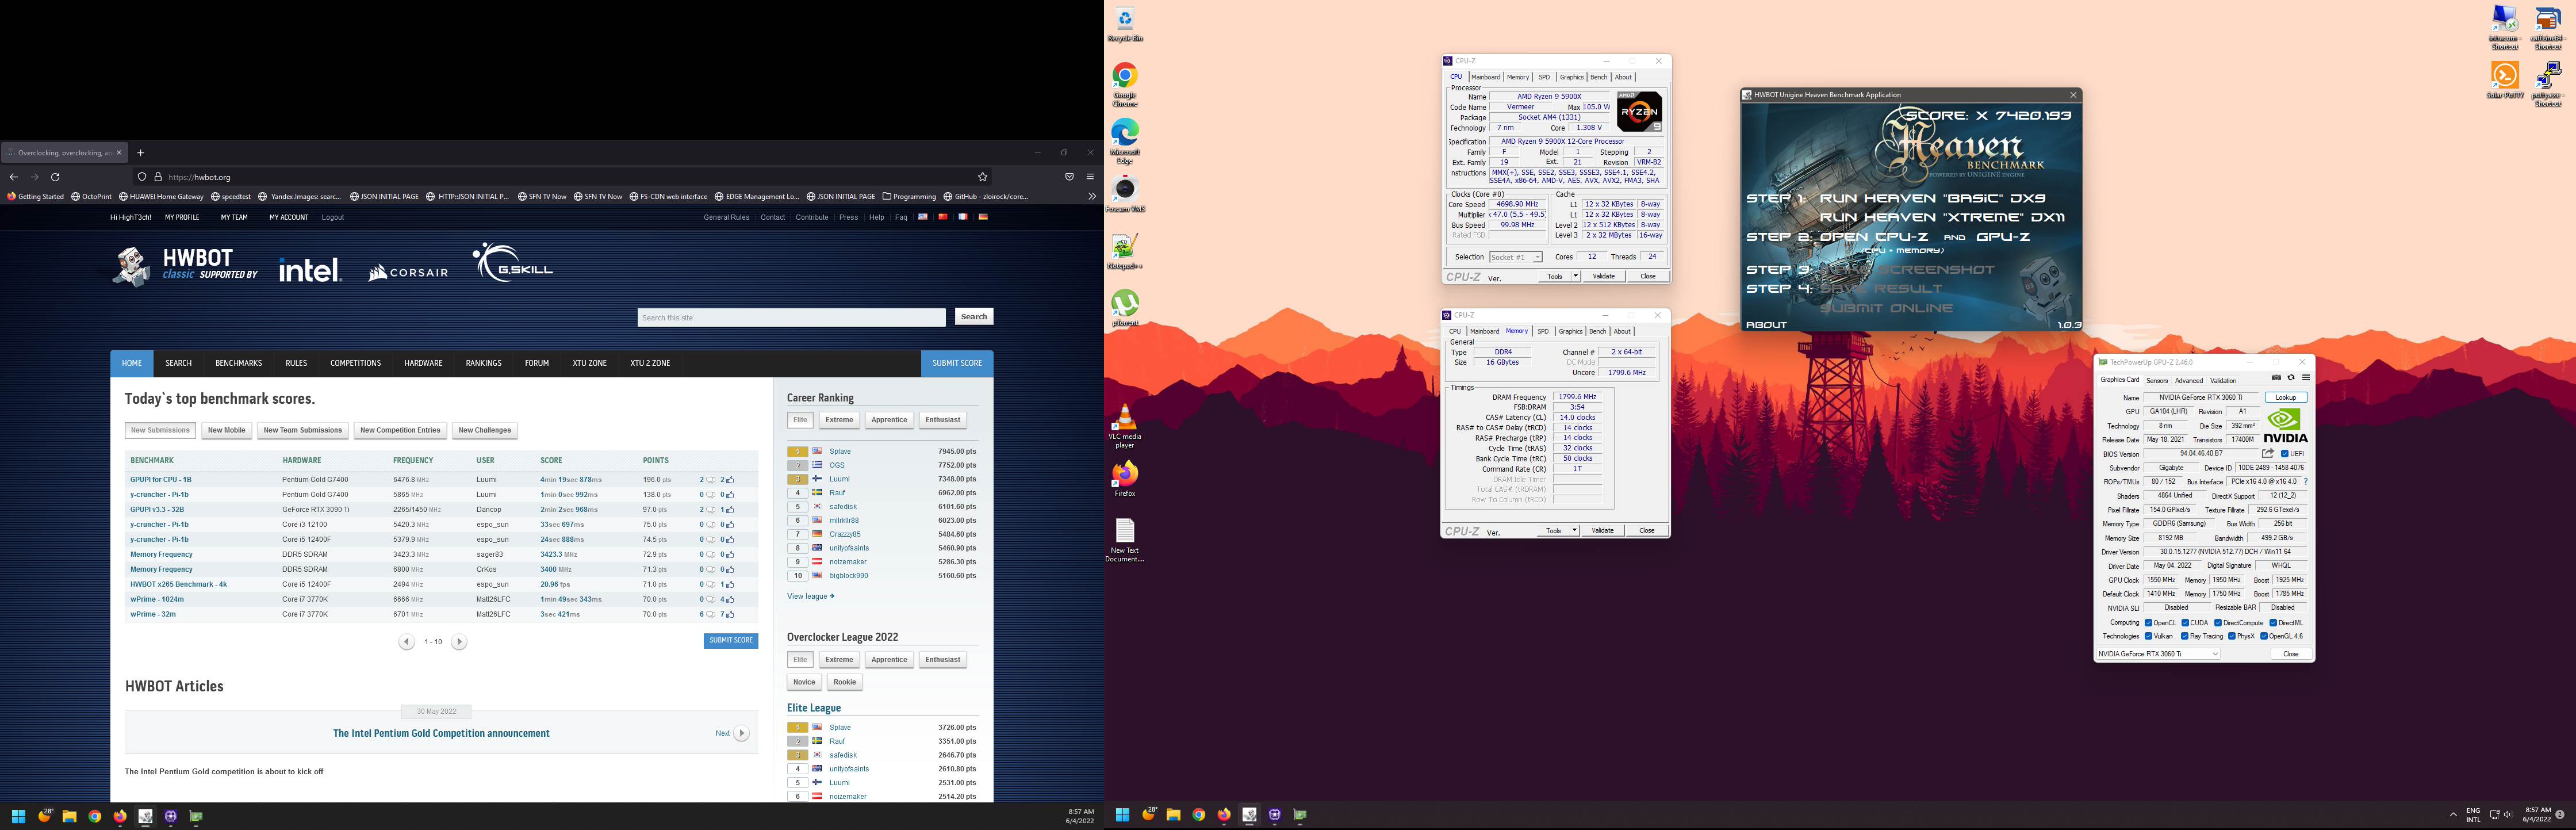Reload the hwbot.org page
Screen dimensions: 2576x830
point(55,177)
